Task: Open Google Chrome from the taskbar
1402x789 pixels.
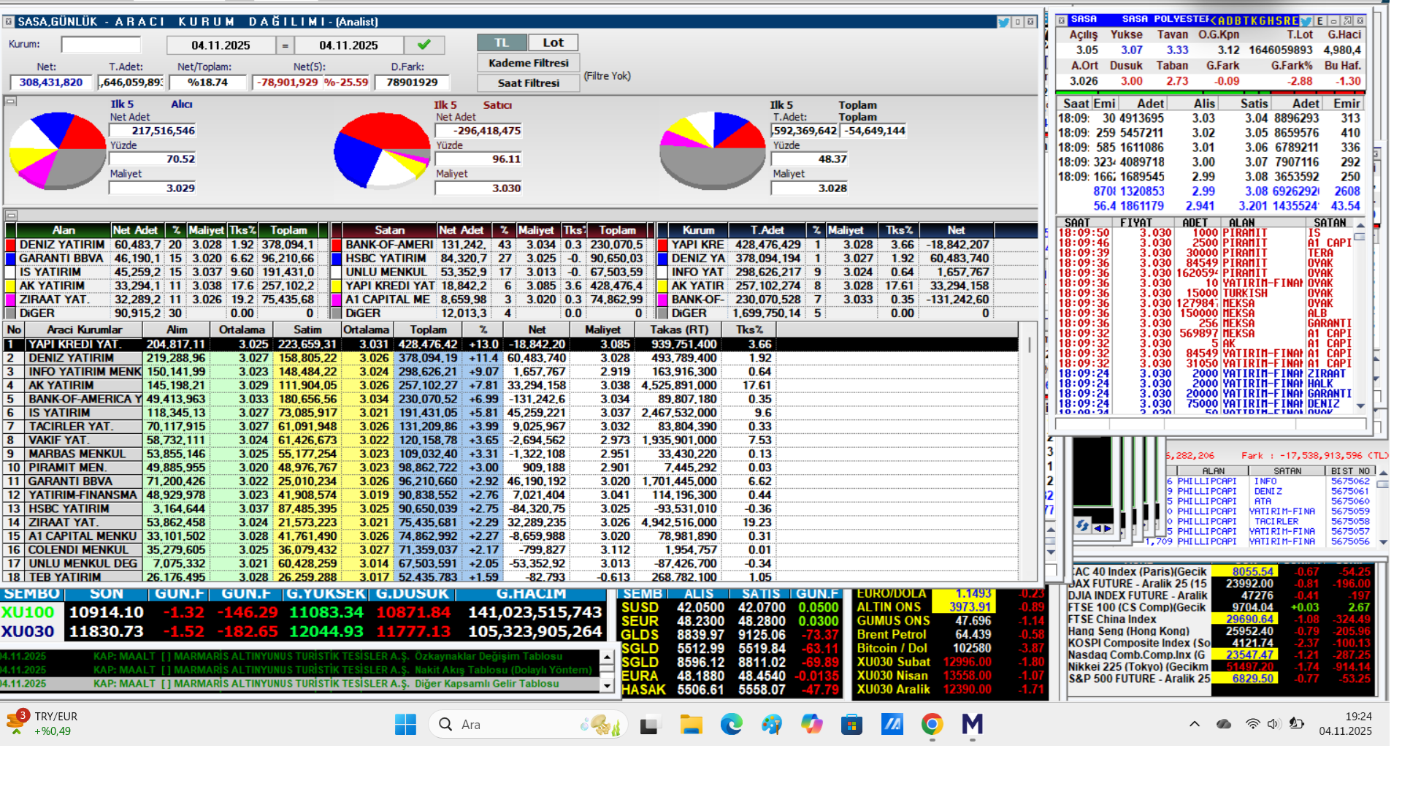Action: [932, 724]
